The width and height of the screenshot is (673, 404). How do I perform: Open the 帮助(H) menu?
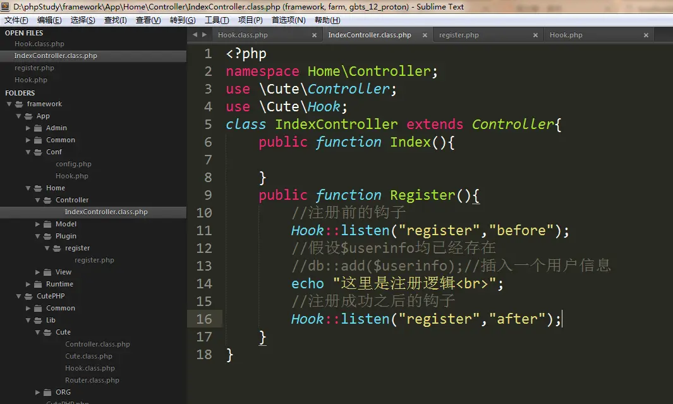(327, 20)
